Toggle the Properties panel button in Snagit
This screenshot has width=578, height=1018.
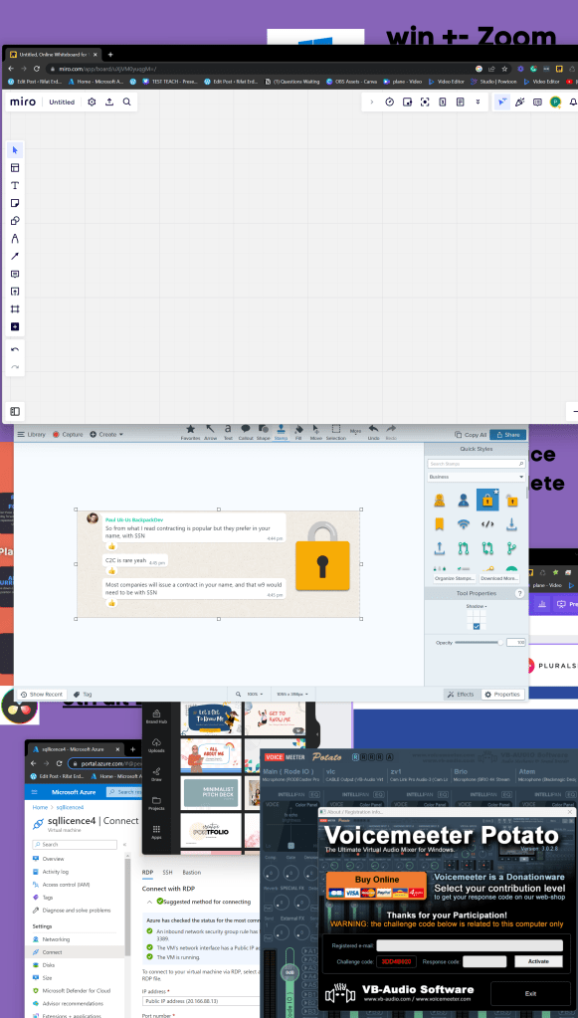coord(502,694)
